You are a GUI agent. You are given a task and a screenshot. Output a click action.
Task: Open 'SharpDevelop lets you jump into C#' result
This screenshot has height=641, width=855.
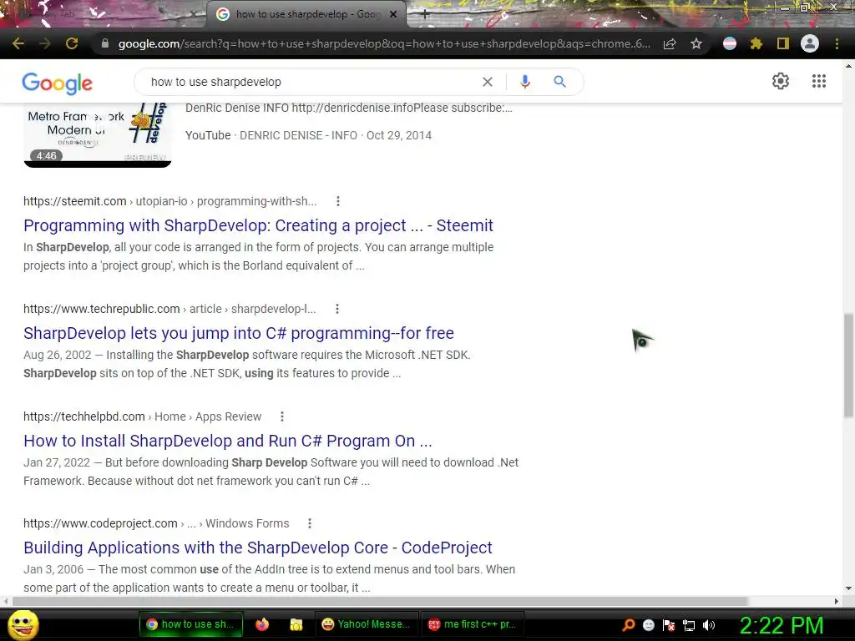point(238,333)
